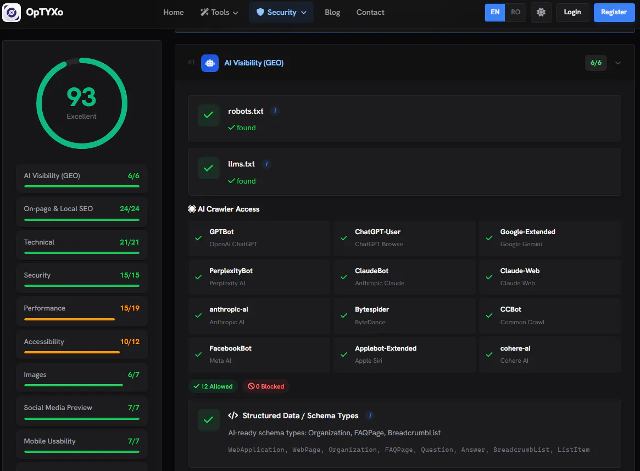Click the 6/6 score badge in header
Screen dimensions: 640x471
596,63
